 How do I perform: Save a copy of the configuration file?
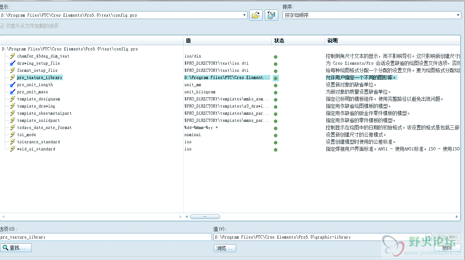tap(271, 15)
